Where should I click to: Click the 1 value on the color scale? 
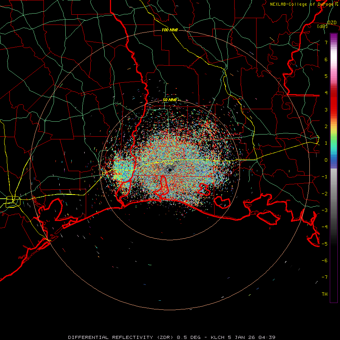point(326,143)
